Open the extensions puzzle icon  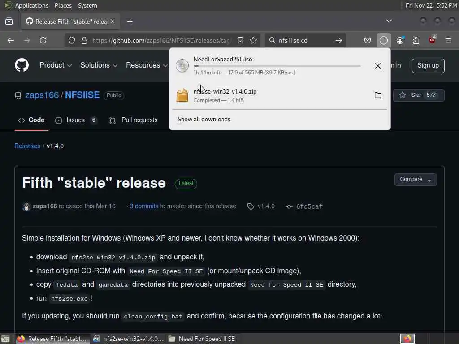(x=416, y=40)
